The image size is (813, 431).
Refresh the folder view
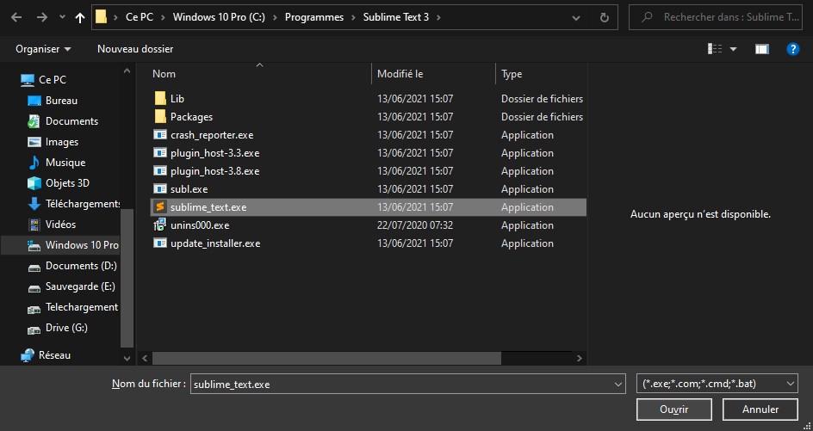pos(604,17)
